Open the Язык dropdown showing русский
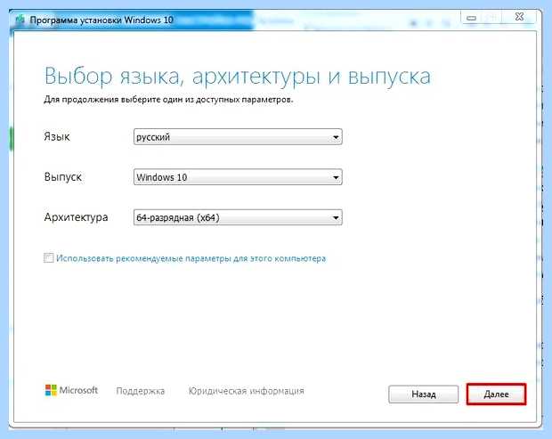 [x=238, y=136]
